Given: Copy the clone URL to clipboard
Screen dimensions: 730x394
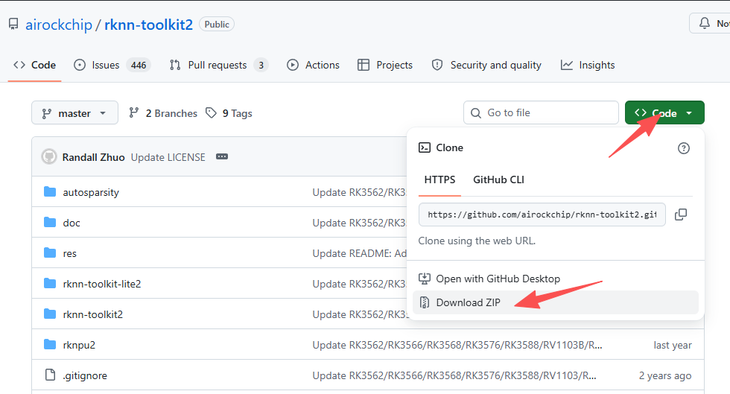Looking at the screenshot, I should pos(681,215).
